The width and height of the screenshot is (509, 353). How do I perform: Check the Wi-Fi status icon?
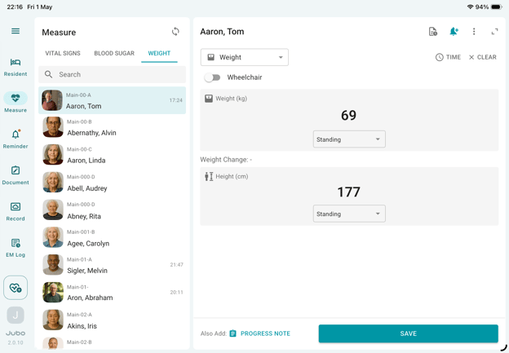(470, 7)
